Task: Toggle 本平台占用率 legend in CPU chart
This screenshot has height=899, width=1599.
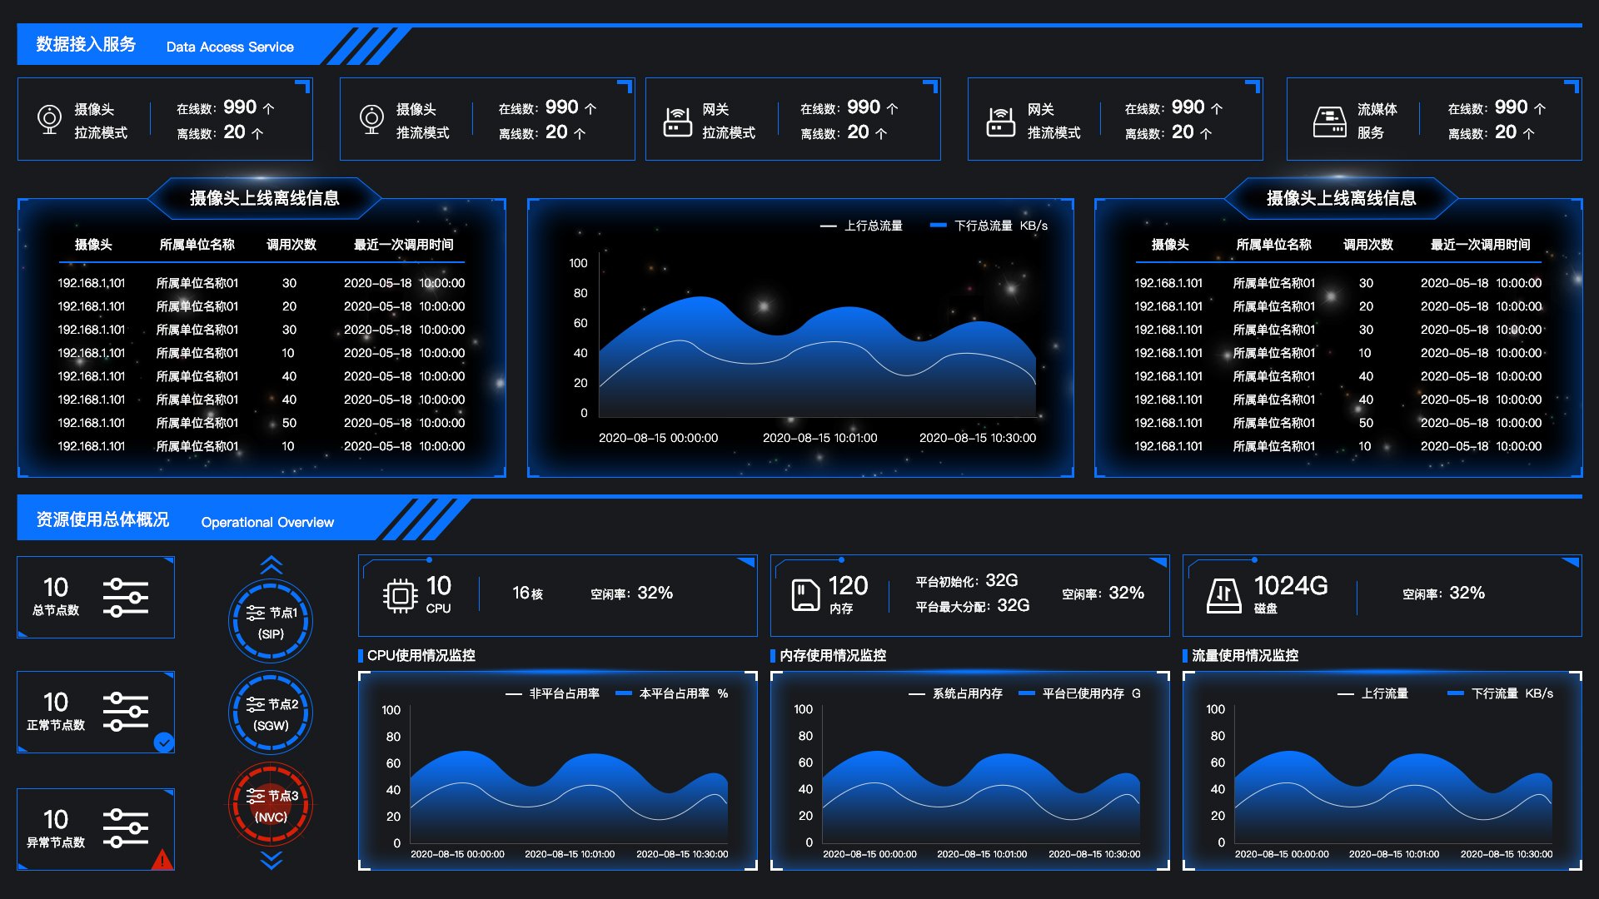Action: pos(663,693)
